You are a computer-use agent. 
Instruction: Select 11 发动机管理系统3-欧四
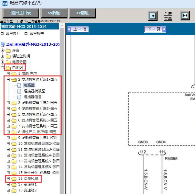(x=39, y=149)
